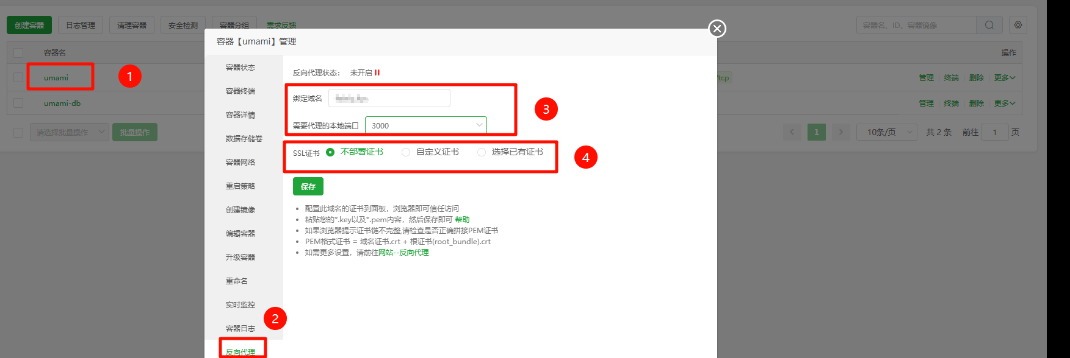Focus the container search input field
Screen dimensions: 1070x358
tap(916, 25)
